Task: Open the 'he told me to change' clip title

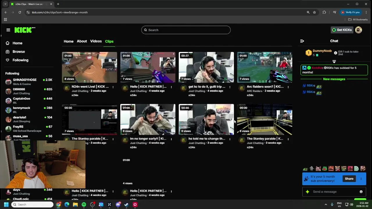Action: [207, 139]
